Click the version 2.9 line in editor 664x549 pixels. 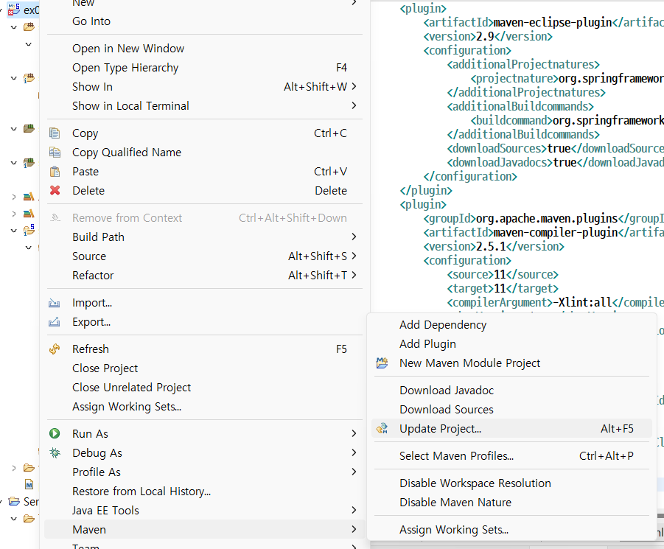pyautogui.click(x=488, y=36)
